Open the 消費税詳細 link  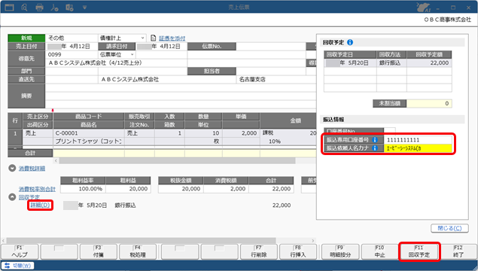pos(32,169)
